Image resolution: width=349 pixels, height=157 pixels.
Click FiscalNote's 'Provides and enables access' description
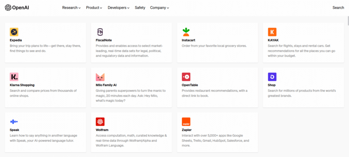(129, 51)
